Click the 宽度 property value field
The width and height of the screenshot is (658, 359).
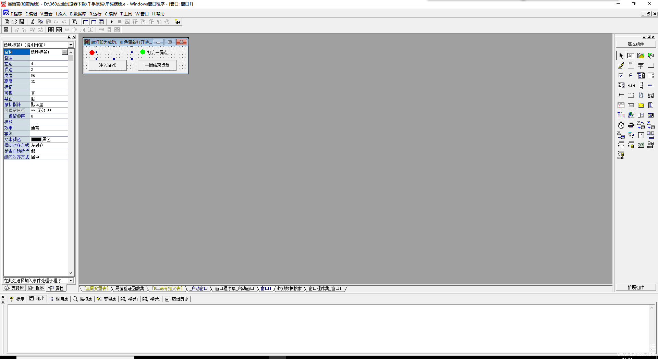(x=49, y=75)
